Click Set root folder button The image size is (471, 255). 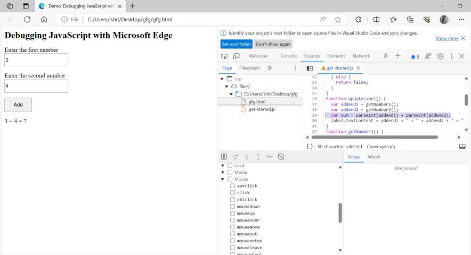pos(237,44)
